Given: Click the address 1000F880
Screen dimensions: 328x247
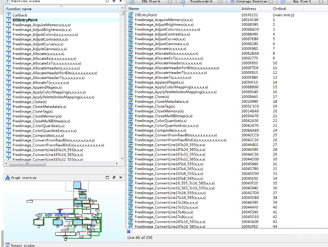Looking at the screenshot, I should 250,49.
